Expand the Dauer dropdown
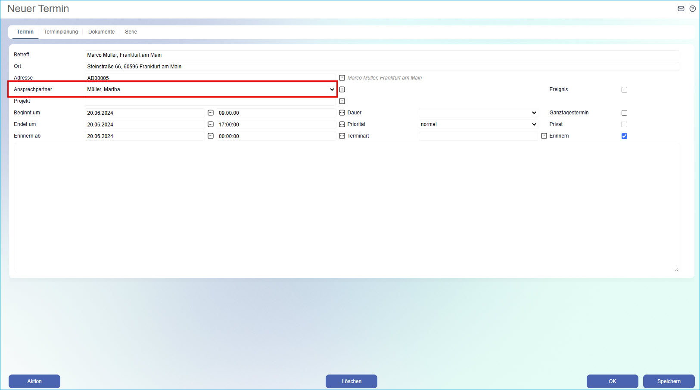 tap(478, 113)
